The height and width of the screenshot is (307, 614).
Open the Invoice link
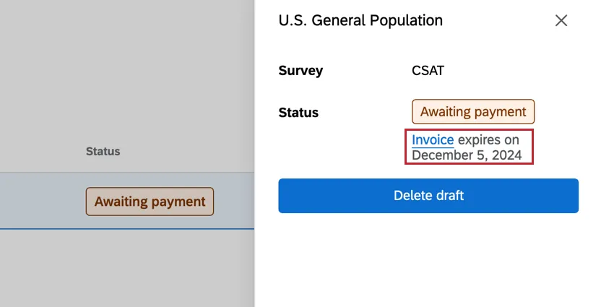tap(433, 139)
